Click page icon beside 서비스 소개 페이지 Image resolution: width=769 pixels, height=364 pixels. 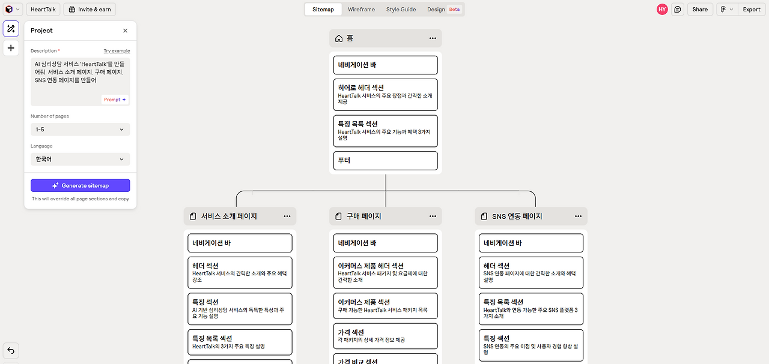click(x=193, y=216)
